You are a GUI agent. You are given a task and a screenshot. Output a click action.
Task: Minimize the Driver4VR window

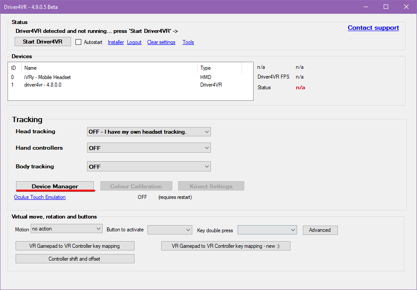click(366, 7)
